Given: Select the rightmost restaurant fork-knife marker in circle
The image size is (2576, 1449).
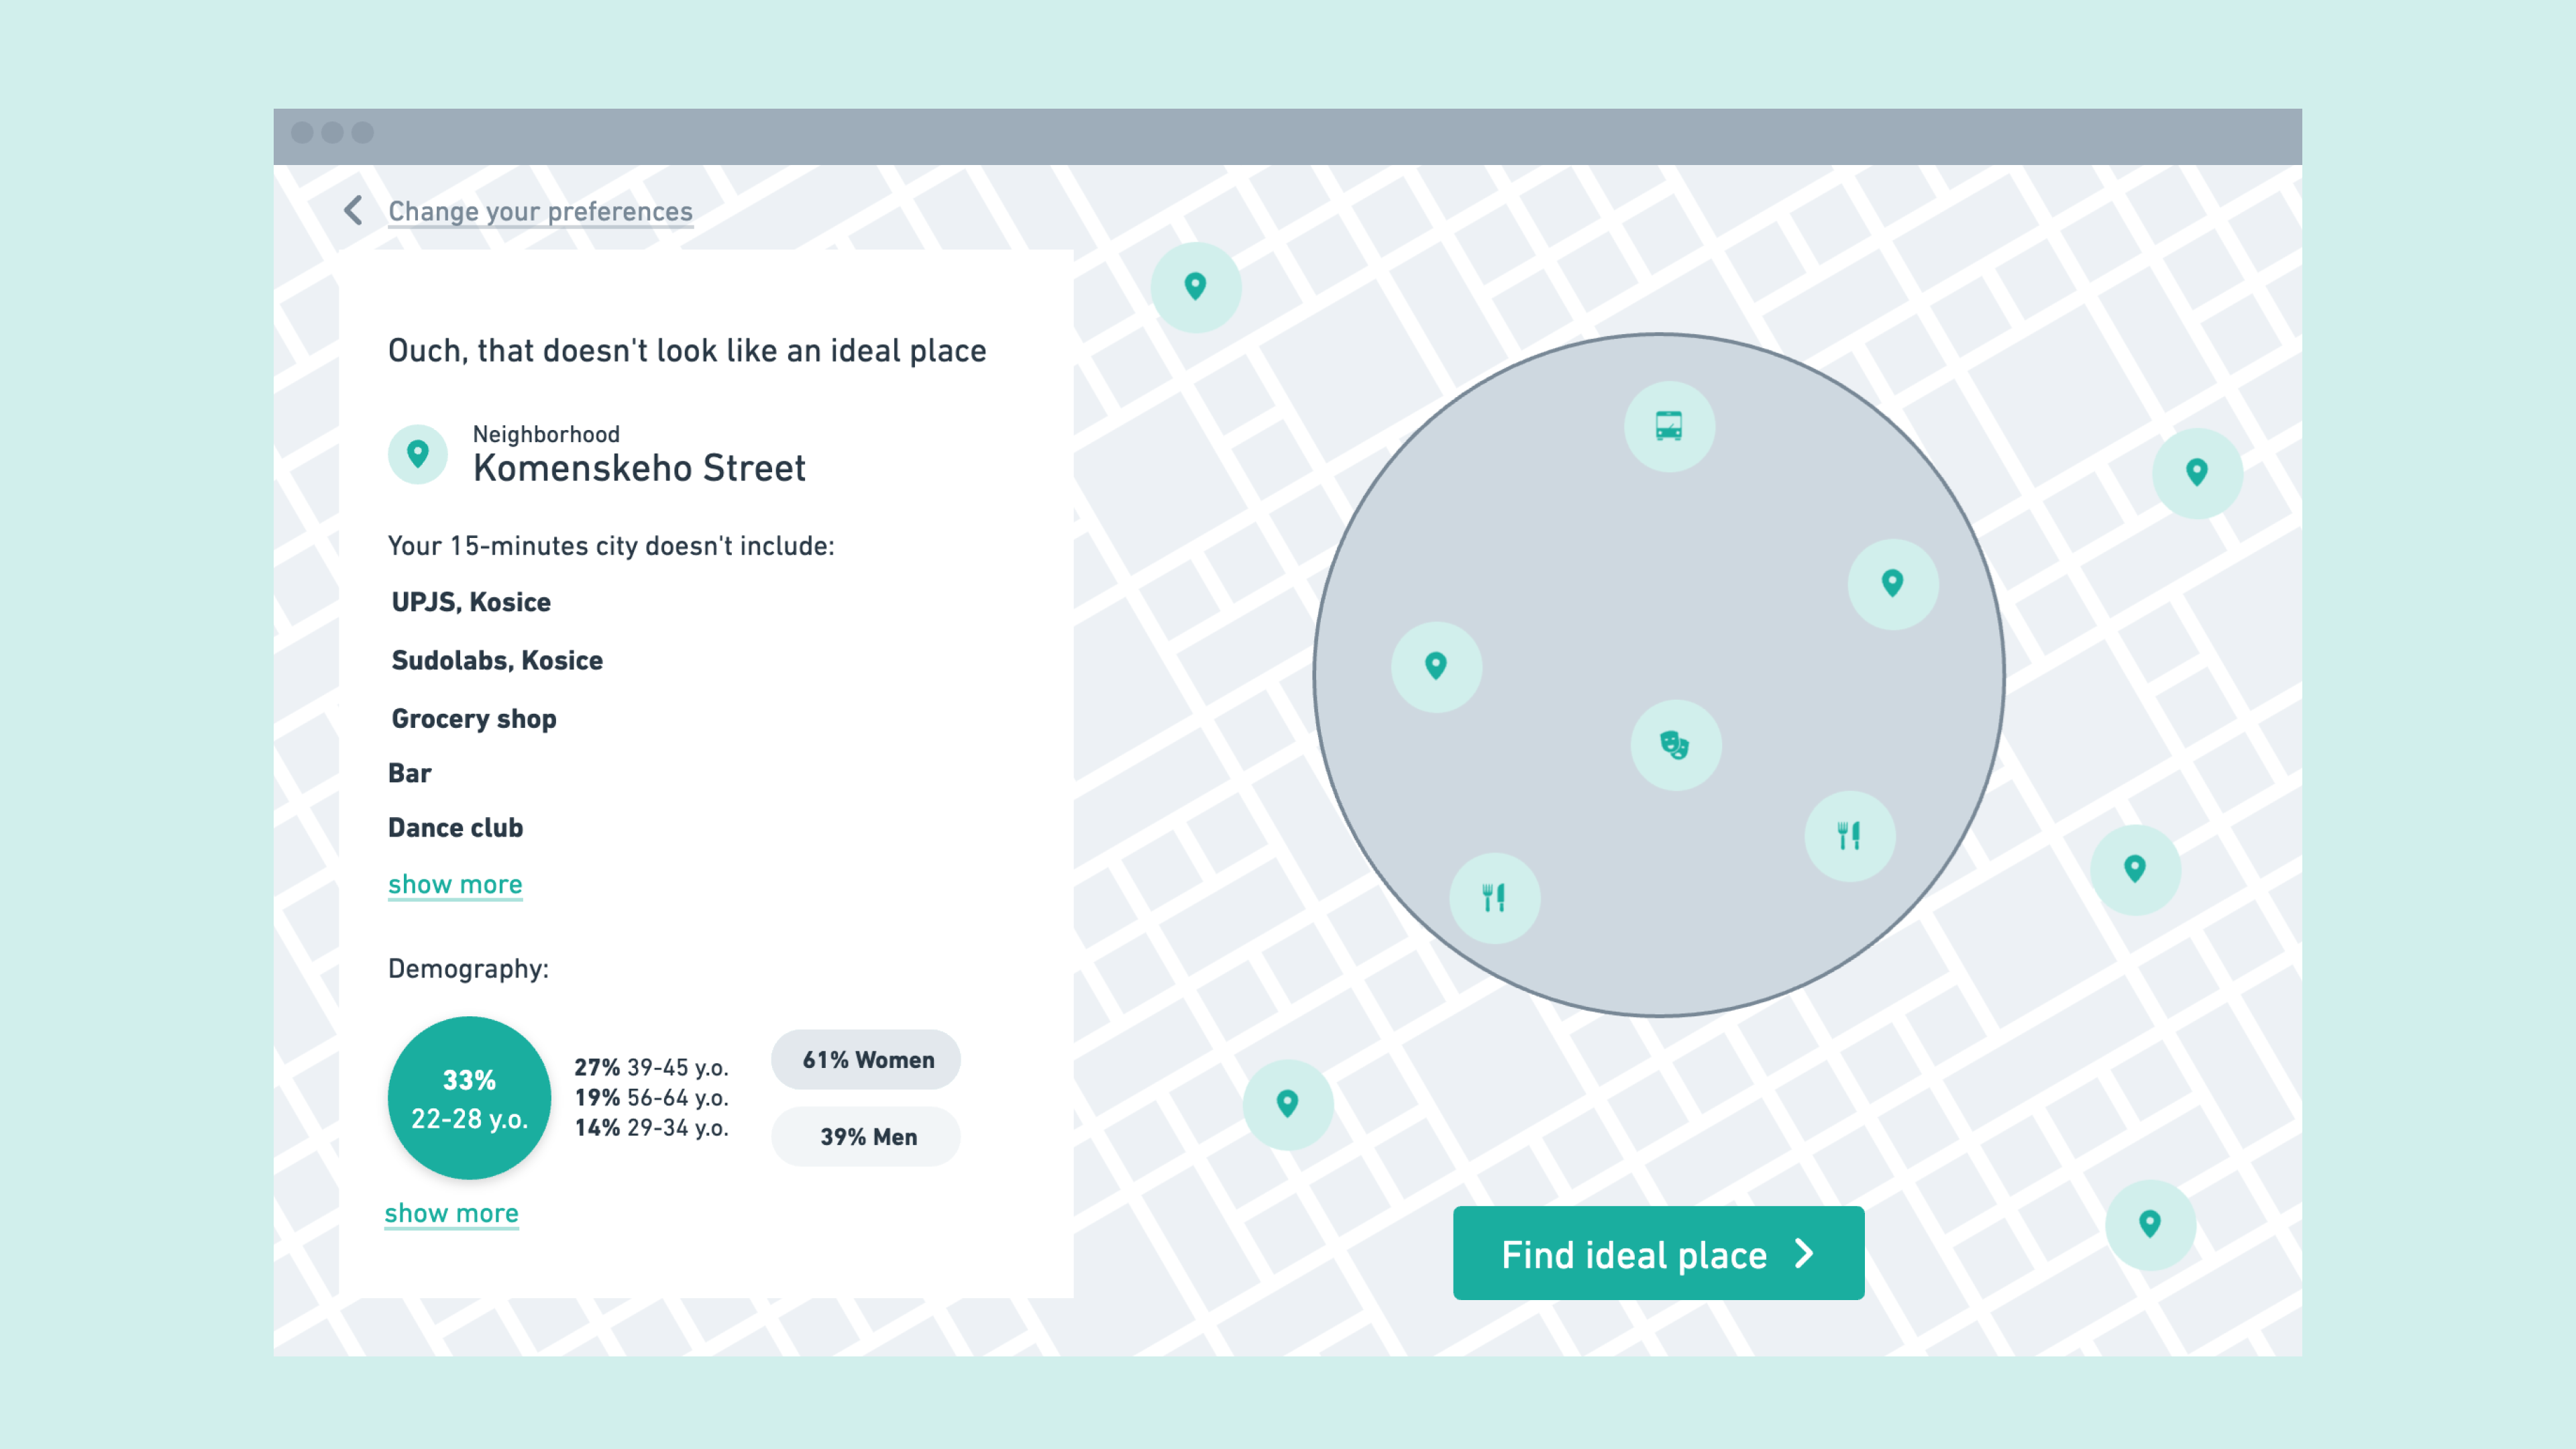Looking at the screenshot, I should pos(1849,836).
